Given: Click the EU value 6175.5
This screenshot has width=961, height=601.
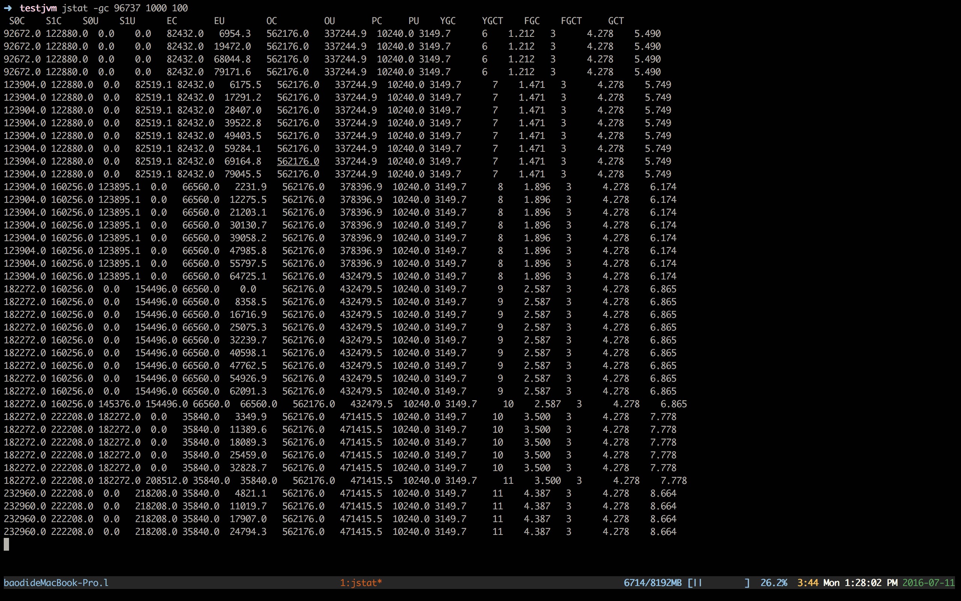Looking at the screenshot, I should (246, 85).
